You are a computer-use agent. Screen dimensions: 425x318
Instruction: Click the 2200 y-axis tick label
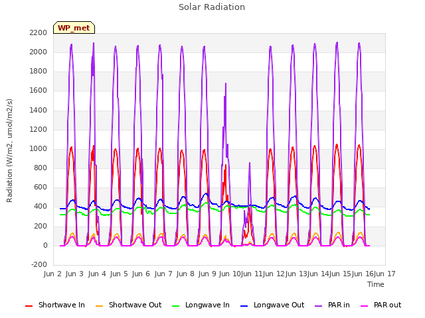pos(39,32)
